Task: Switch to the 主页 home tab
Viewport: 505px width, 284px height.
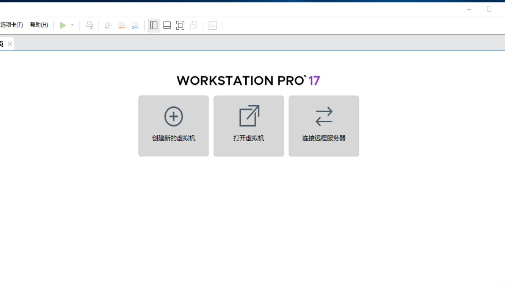Action: (3, 43)
